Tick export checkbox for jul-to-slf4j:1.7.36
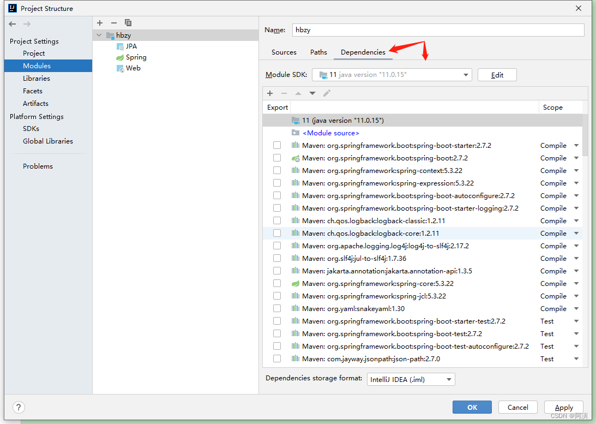 tap(277, 258)
